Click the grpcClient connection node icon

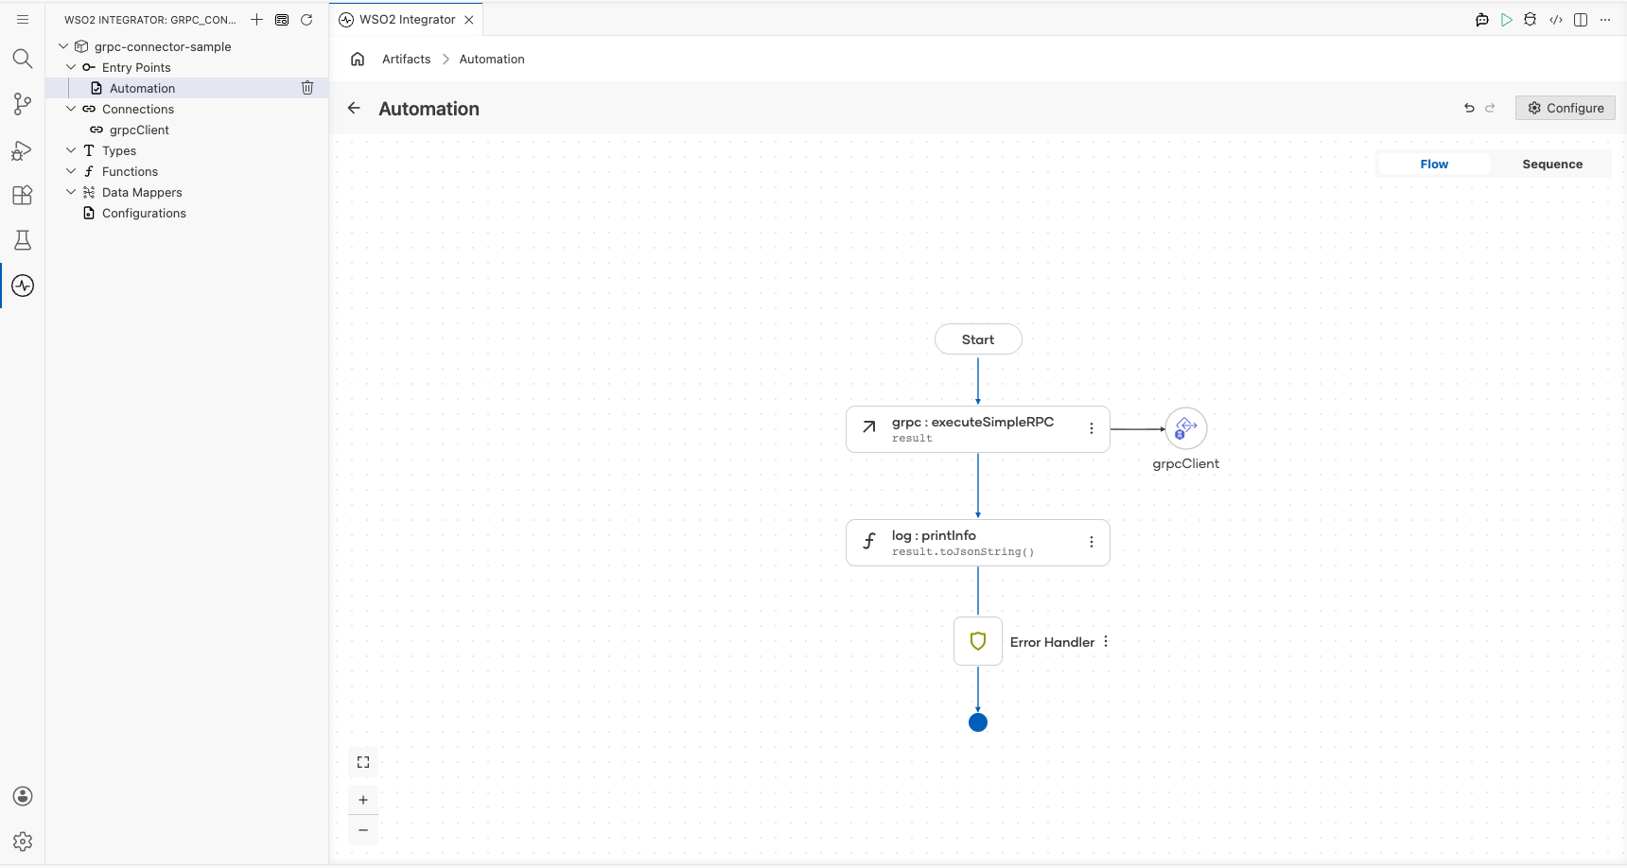point(1186,428)
